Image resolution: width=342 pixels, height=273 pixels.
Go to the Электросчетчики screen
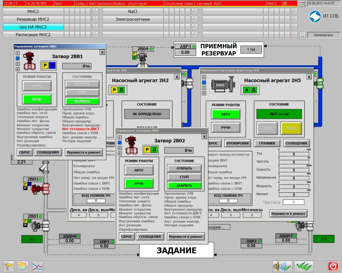coord(133,19)
